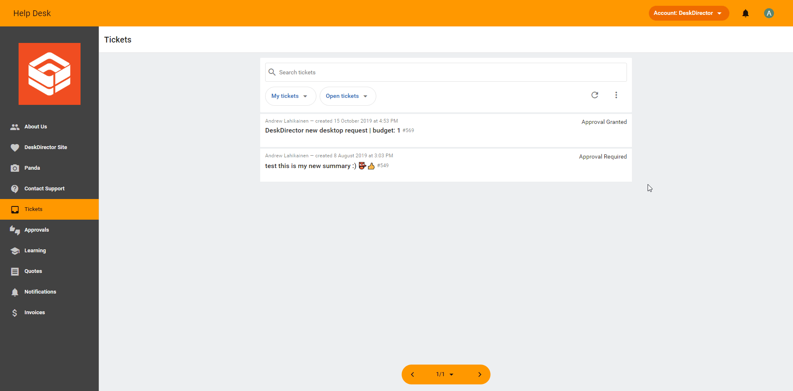
Task: Click created 15 October 2019 text
Action: 356,121
